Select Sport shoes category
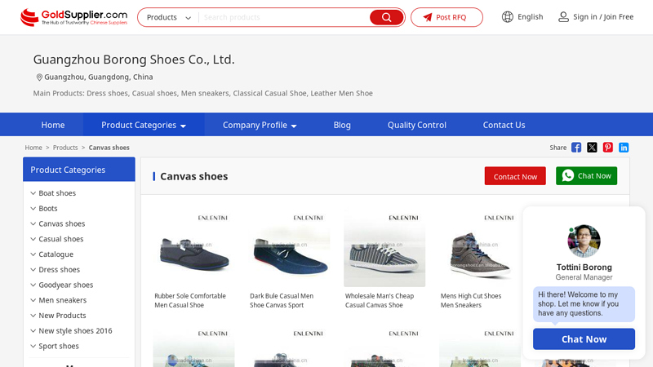Screen dimensions: 653x367 [x=59, y=346]
